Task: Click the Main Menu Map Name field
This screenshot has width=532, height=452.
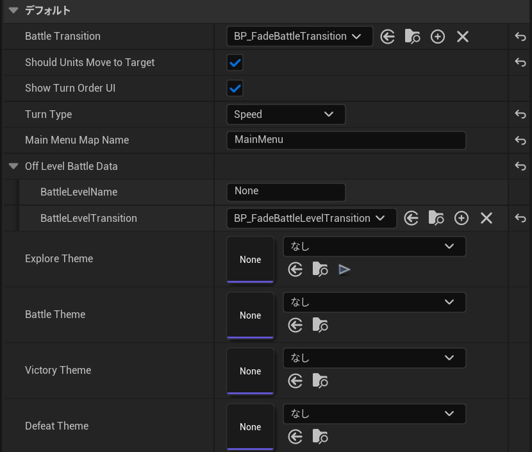Action: 346,140
